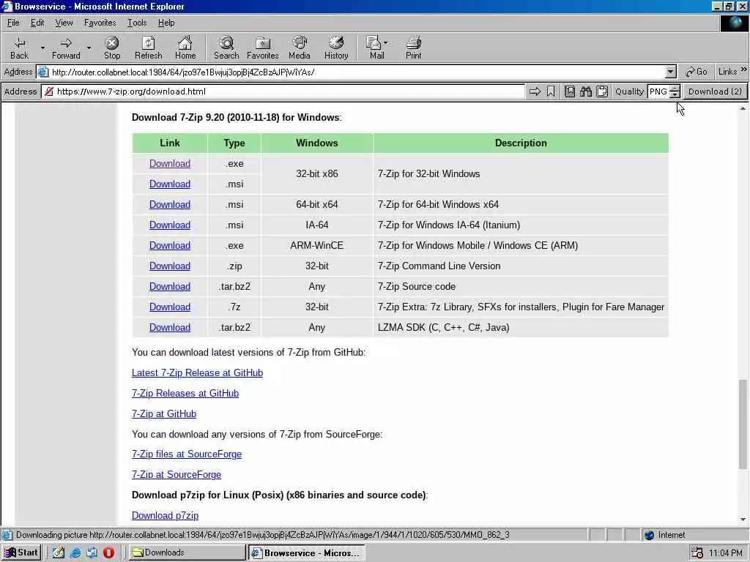Print the current page
This screenshot has height=562, width=750.
pyautogui.click(x=413, y=48)
